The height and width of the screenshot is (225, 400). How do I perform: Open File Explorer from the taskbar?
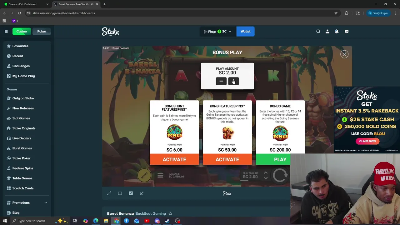[106, 221]
